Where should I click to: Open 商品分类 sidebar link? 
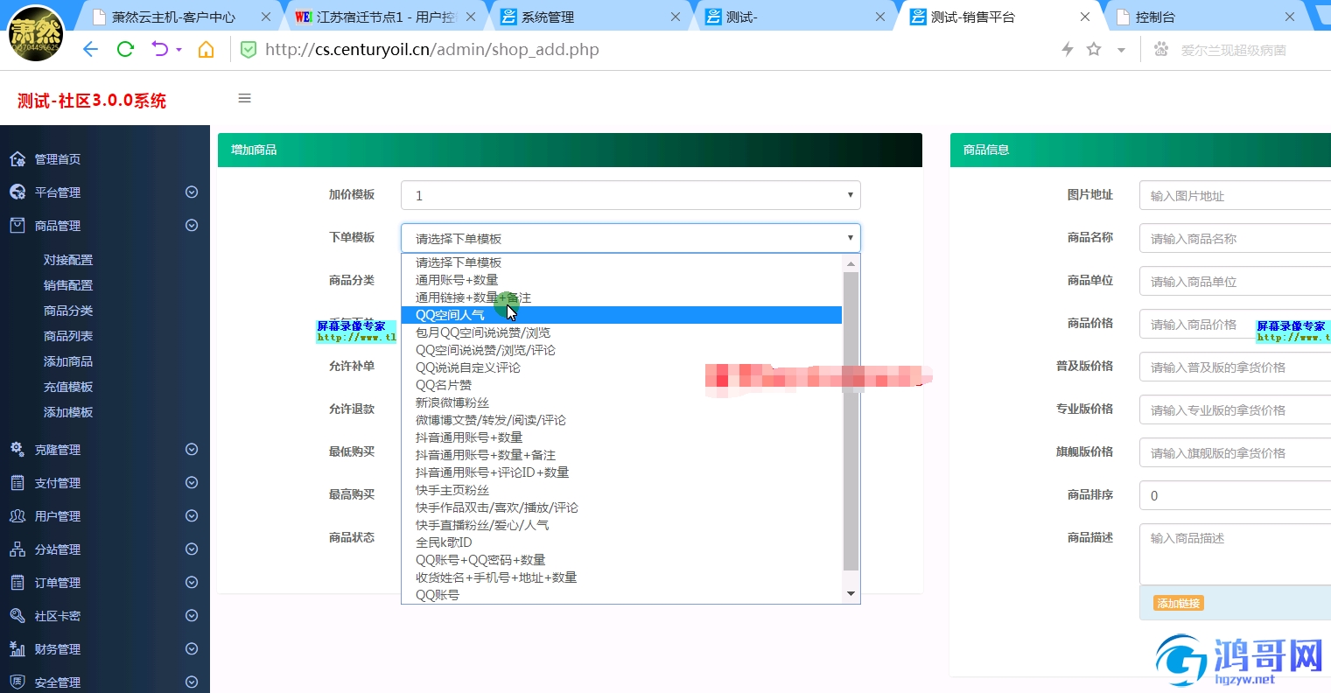coord(68,311)
